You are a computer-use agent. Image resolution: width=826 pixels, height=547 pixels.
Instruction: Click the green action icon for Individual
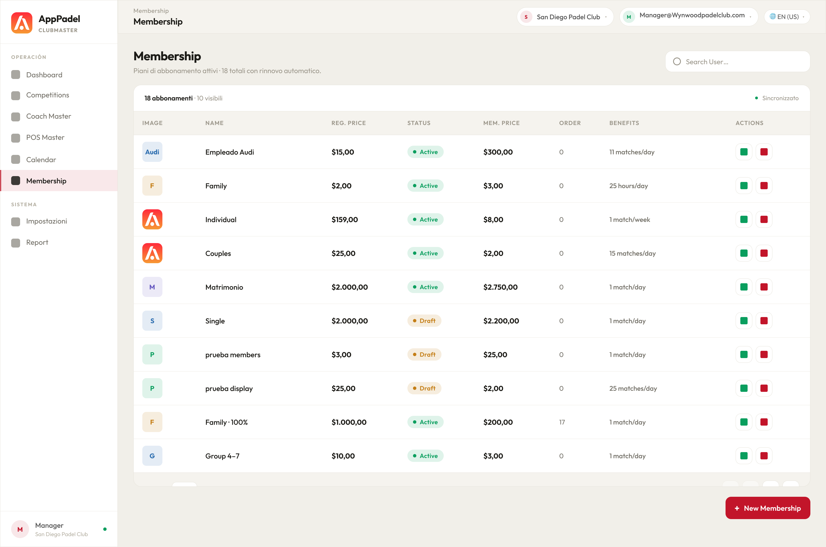[x=744, y=219]
